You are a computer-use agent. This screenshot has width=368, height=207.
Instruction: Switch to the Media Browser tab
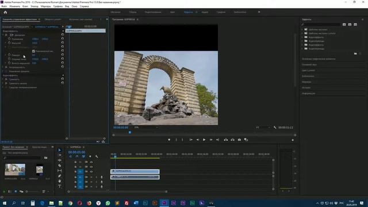click(x=40, y=147)
